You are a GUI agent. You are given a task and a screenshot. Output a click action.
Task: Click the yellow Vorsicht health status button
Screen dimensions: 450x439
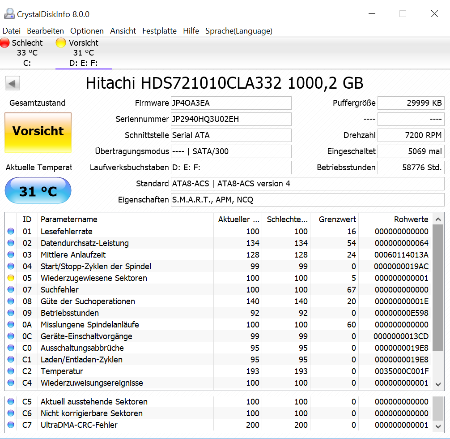38,132
